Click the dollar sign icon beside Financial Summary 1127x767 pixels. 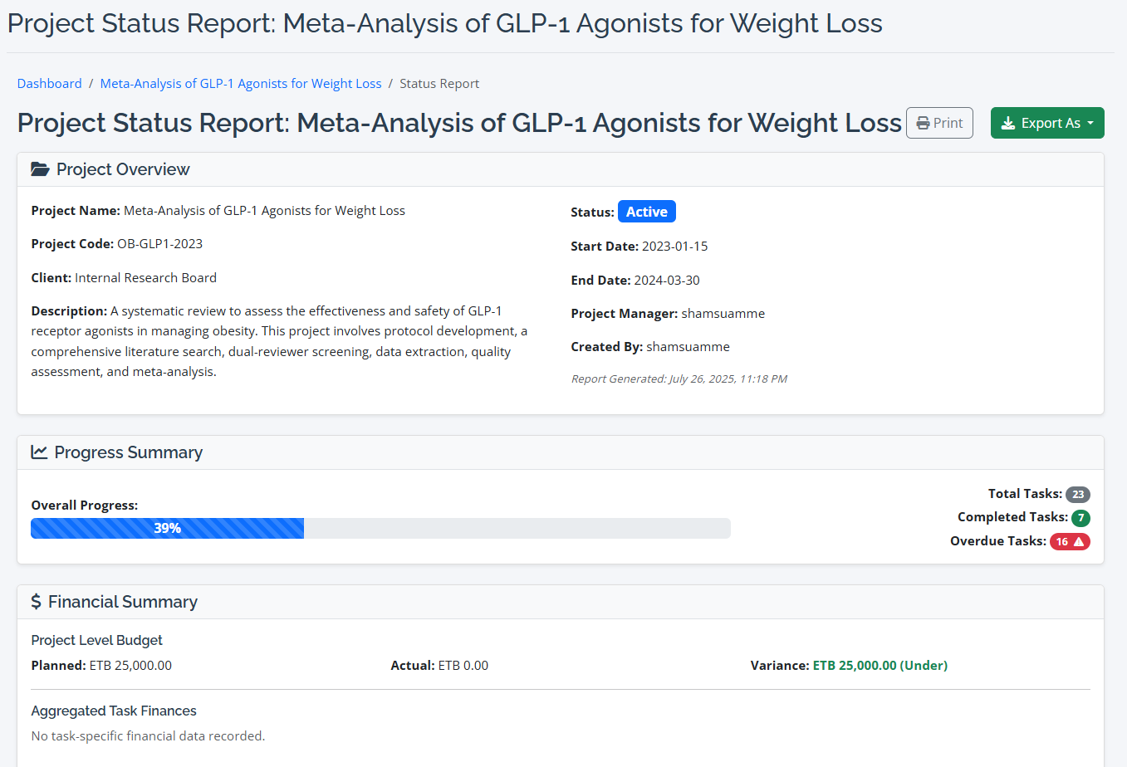(x=37, y=602)
